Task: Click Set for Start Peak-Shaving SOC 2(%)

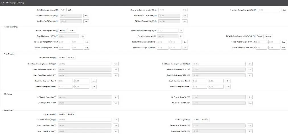Action: (x=250, y=75)
